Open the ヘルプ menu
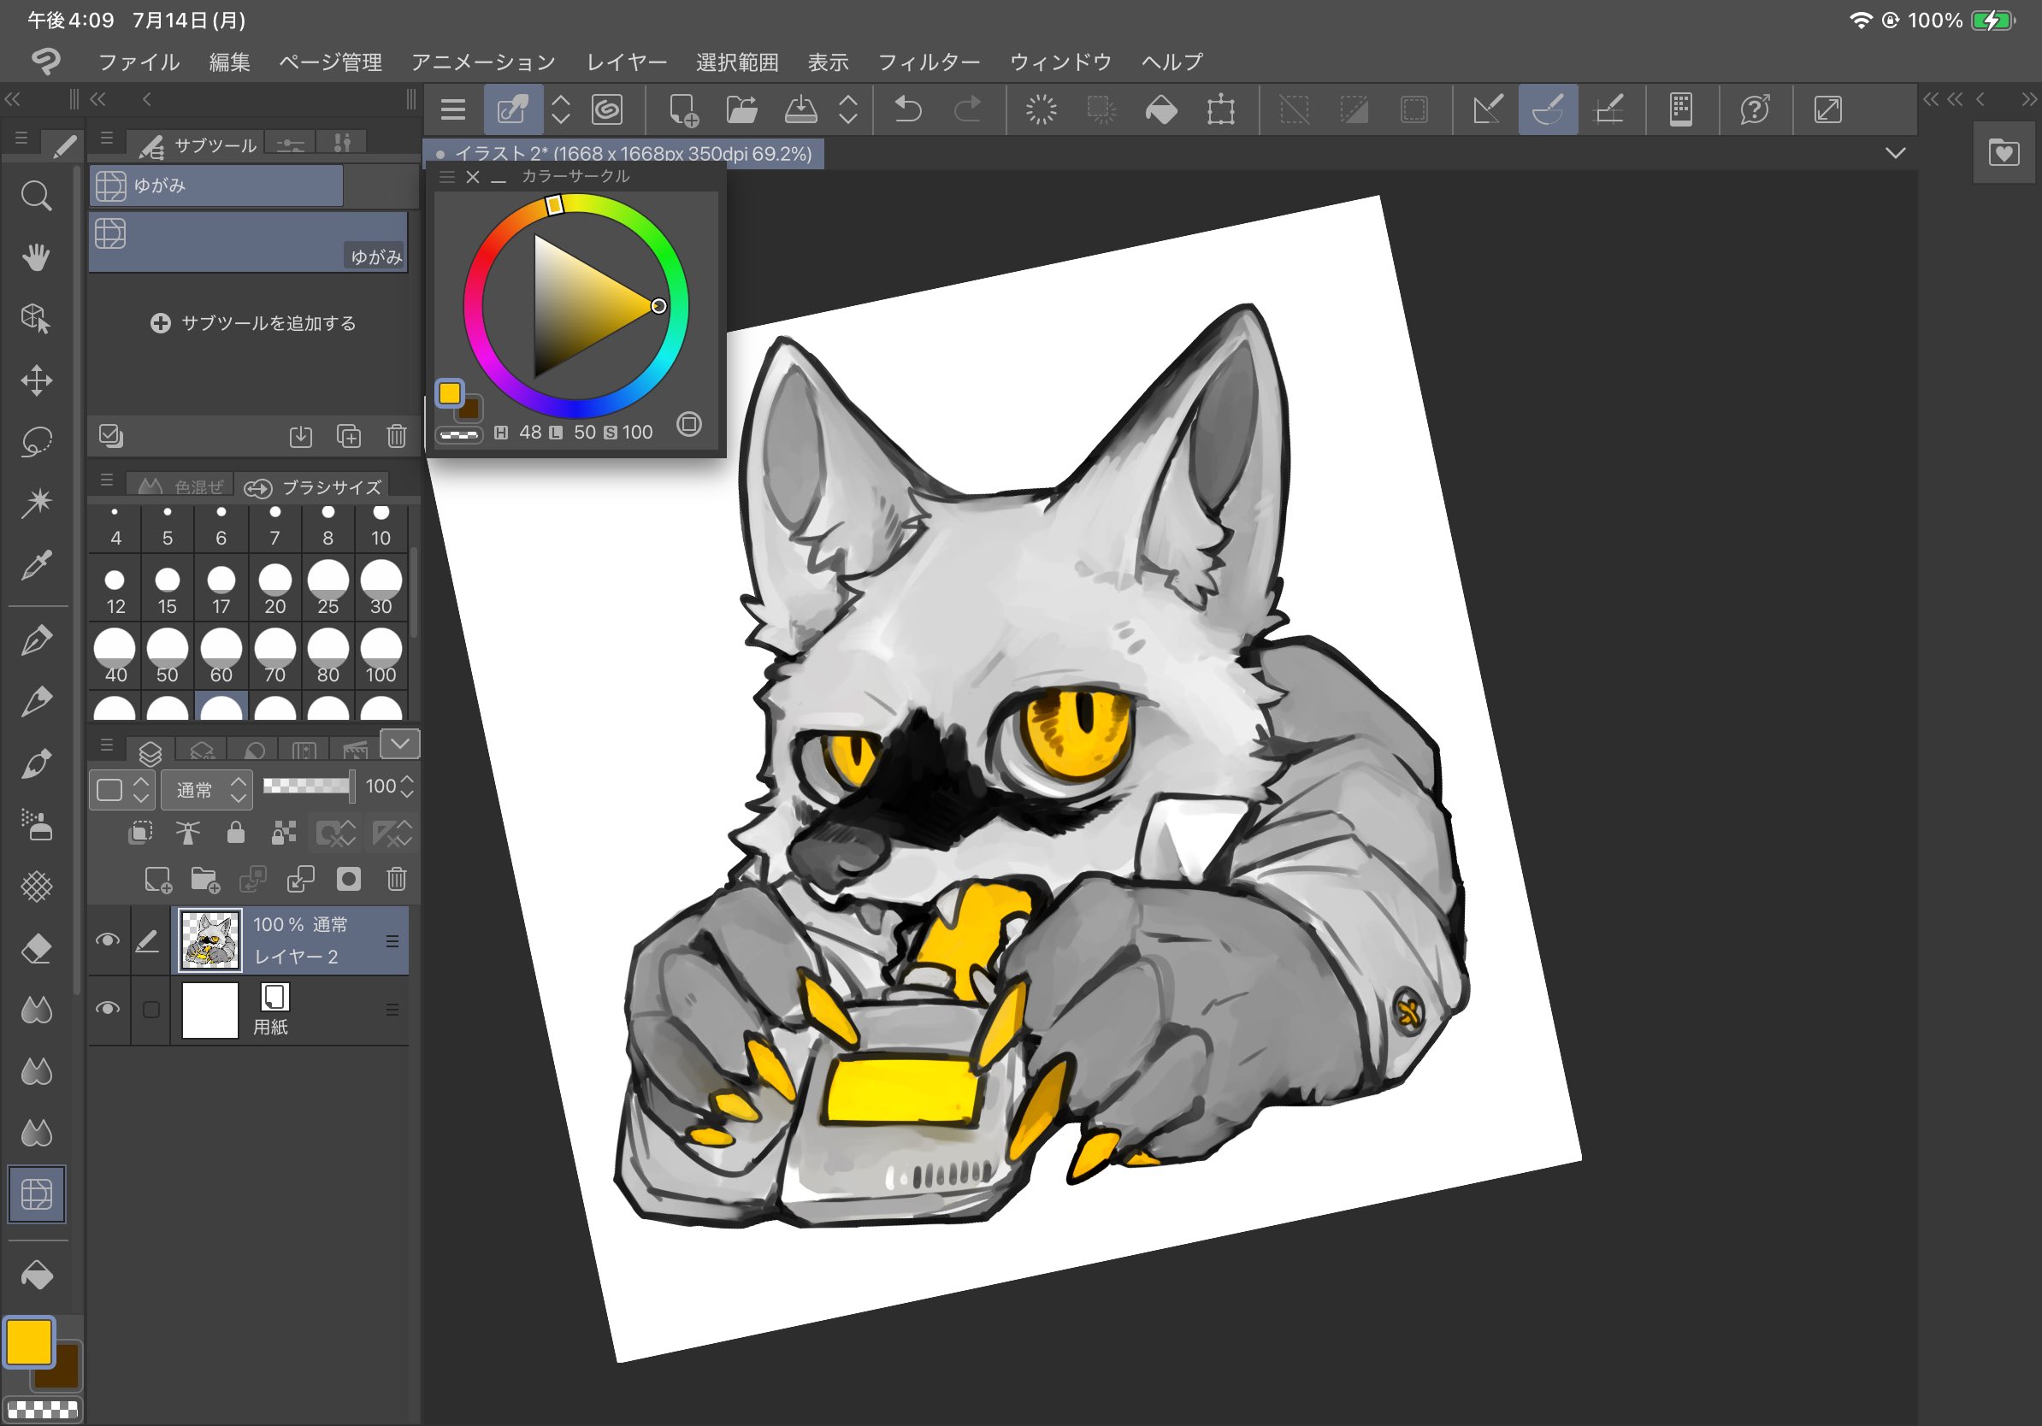The height and width of the screenshot is (1426, 2042). (1171, 62)
